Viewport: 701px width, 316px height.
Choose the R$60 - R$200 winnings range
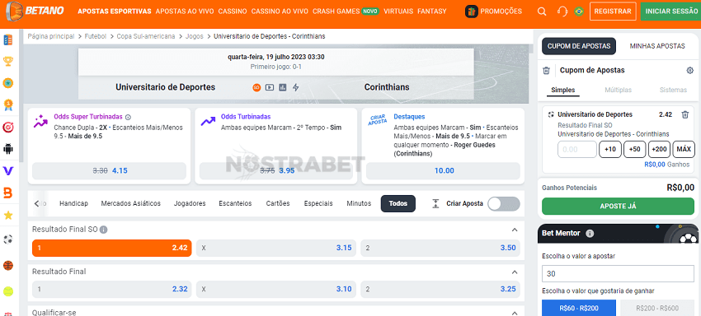579,308
